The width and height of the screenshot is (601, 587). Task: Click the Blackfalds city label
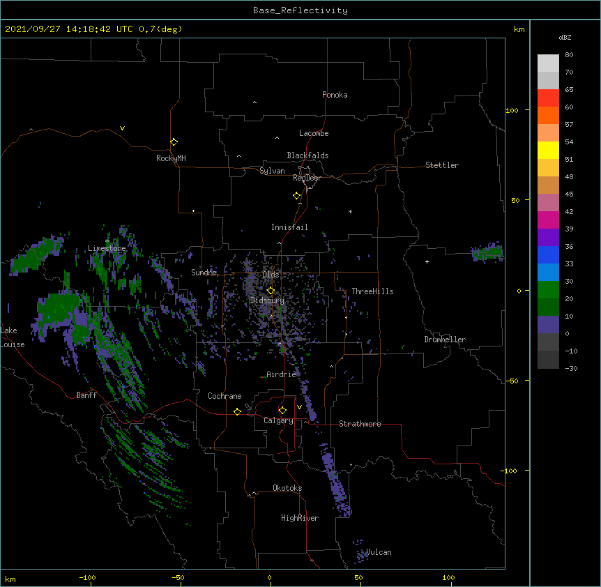(307, 155)
